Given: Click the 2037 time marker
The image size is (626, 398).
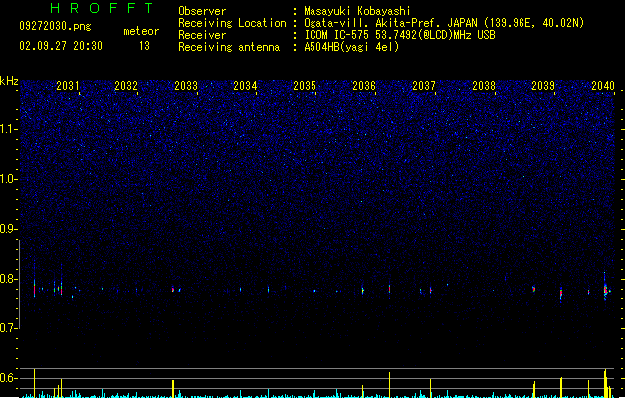Looking at the screenshot, I should [x=424, y=86].
